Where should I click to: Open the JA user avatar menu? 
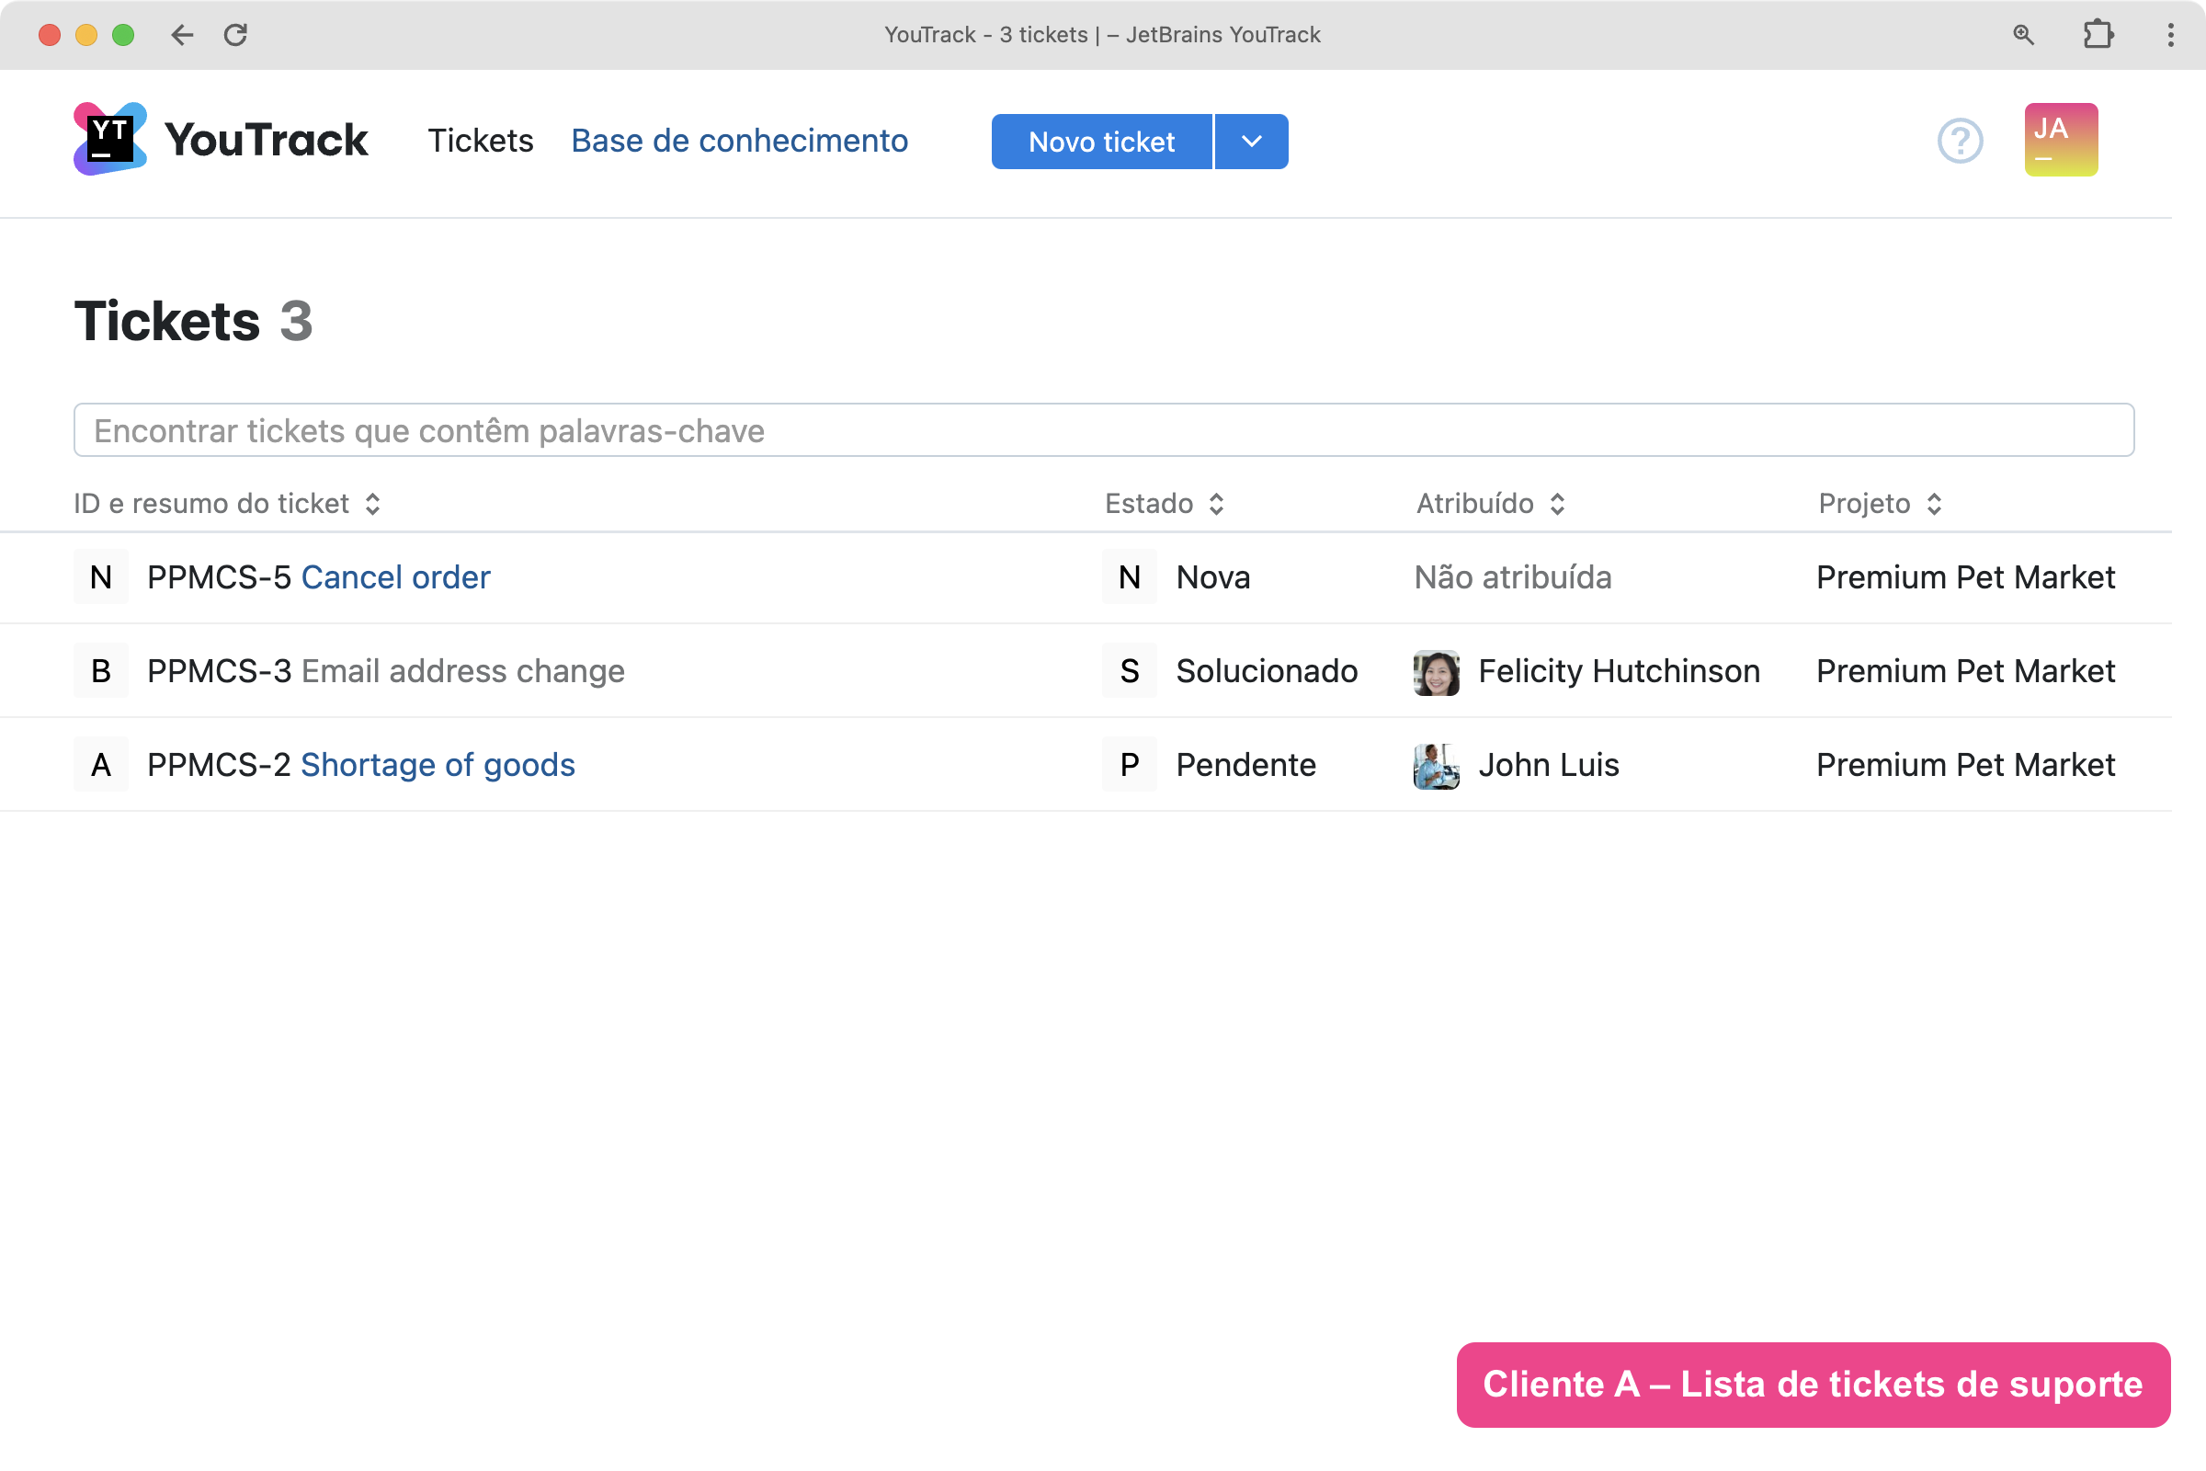[x=2060, y=140]
